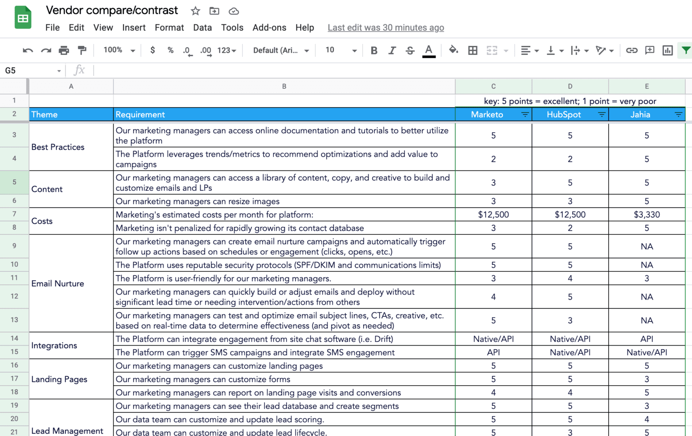This screenshot has height=436, width=692.
Task: Star the Vendor compare/contrast document
Action: 195,11
